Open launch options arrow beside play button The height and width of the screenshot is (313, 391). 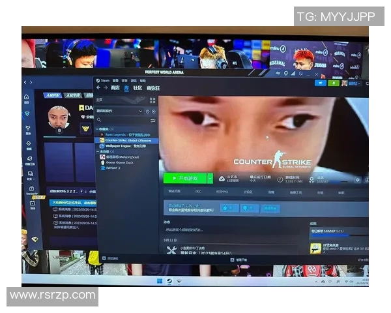210,179
